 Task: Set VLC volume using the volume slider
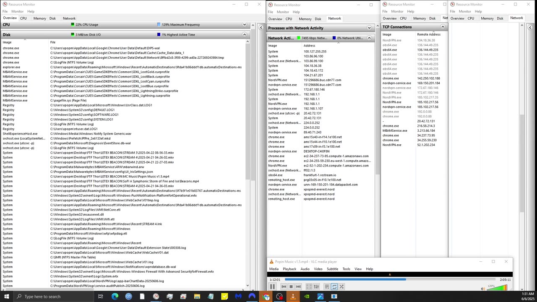click(497, 287)
